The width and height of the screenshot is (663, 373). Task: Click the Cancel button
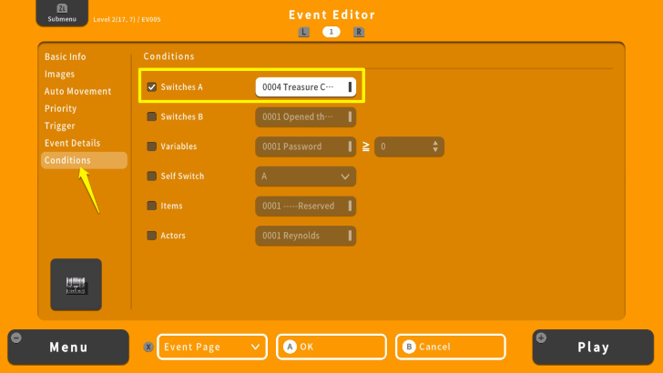pos(451,347)
